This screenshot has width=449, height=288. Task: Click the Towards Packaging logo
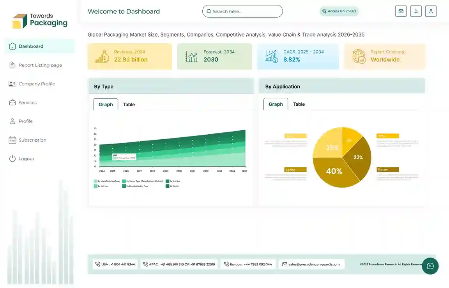(x=40, y=21)
